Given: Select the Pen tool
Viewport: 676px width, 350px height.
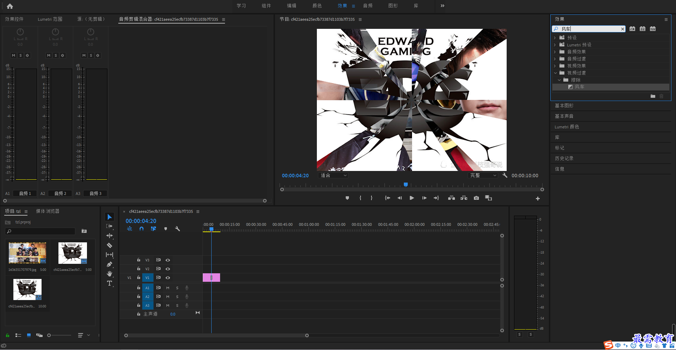Looking at the screenshot, I should coord(109,264).
